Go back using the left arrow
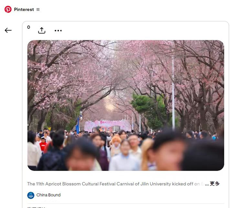Image resolution: width=230 pixels, height=208 pixels. [8, 30]
